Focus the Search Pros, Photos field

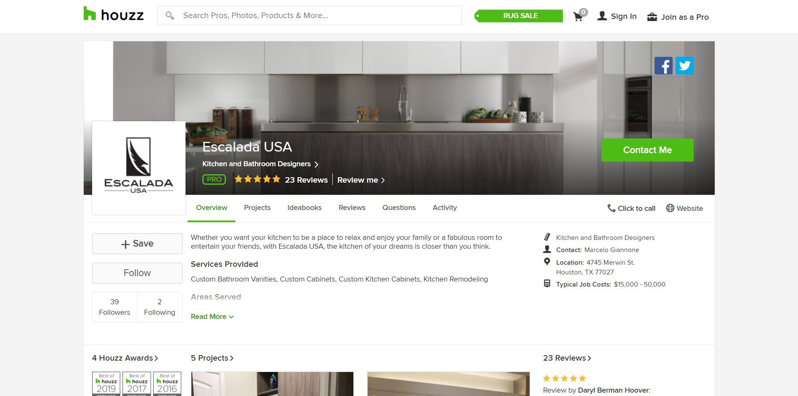tap(310, 16)
